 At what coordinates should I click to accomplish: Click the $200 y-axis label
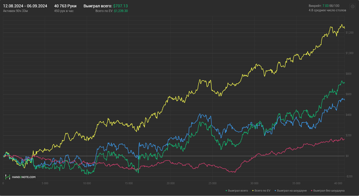(x=348, y=135)
